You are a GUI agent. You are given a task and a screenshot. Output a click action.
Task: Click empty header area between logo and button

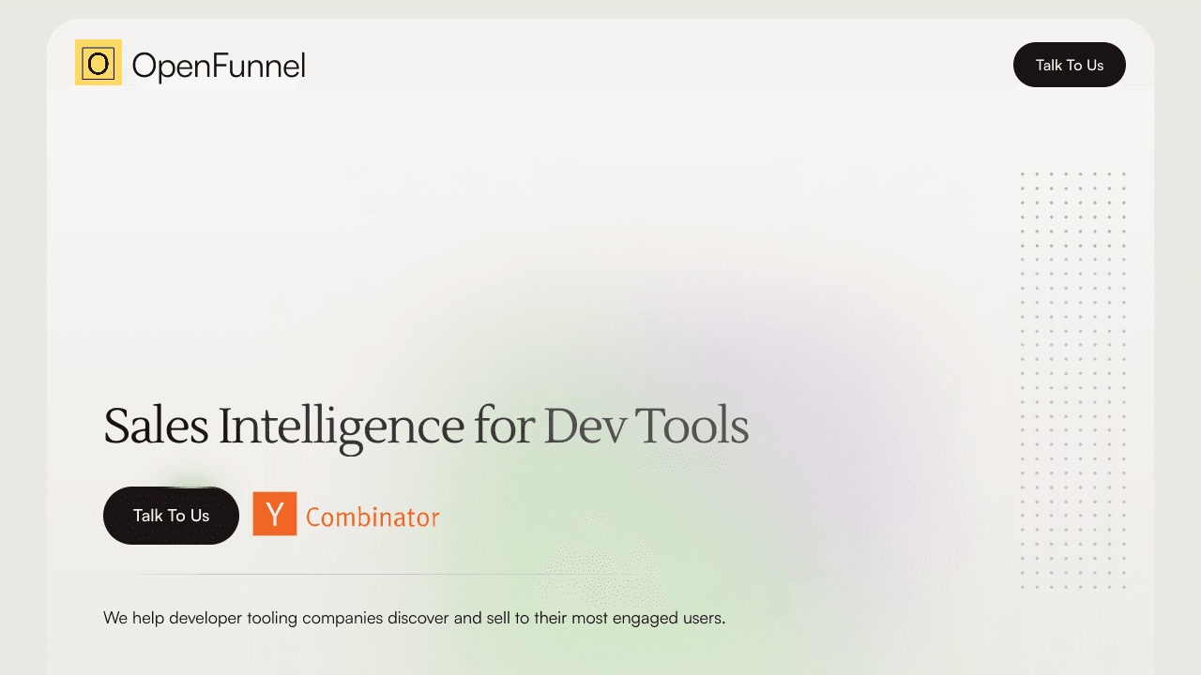coord(657,64)
